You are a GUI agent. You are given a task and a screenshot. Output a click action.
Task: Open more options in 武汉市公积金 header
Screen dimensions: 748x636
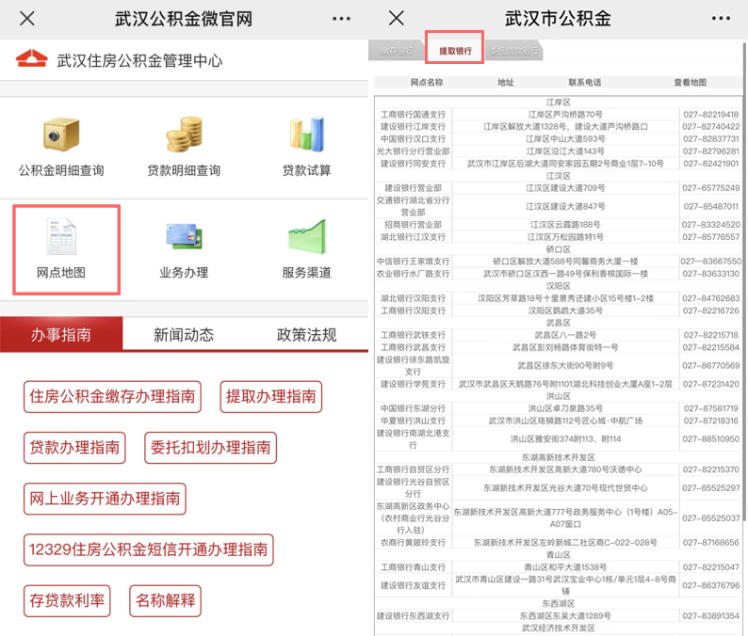pos(721,19)
